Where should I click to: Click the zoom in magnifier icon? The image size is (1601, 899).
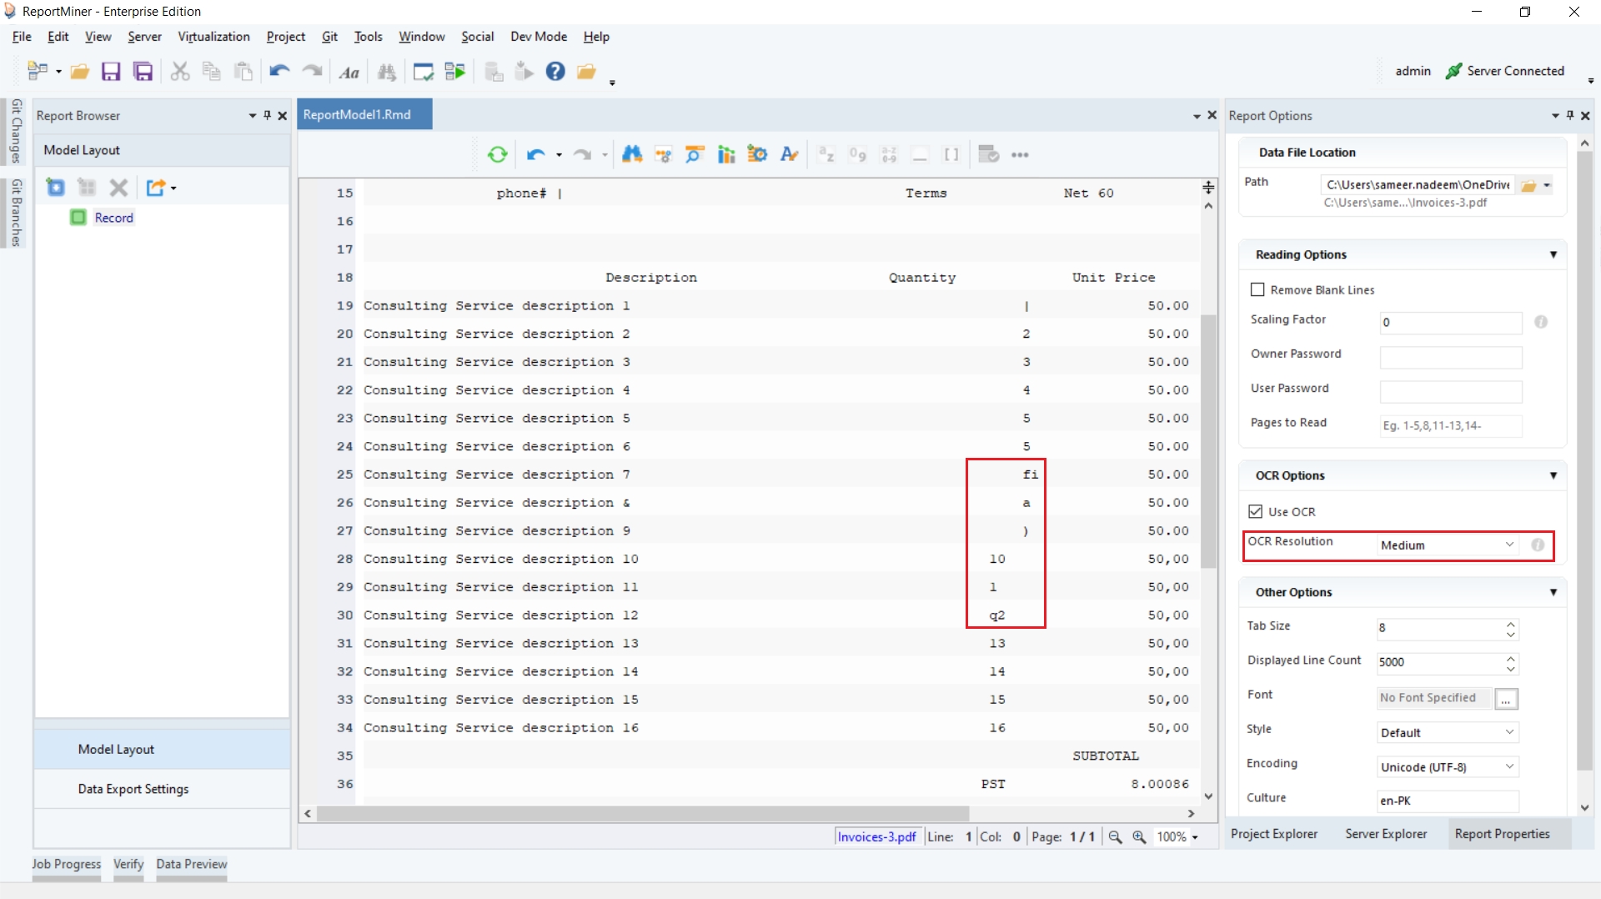click(1139, 836)
